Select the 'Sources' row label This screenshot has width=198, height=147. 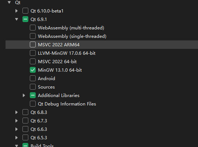[x=46, y=87]
